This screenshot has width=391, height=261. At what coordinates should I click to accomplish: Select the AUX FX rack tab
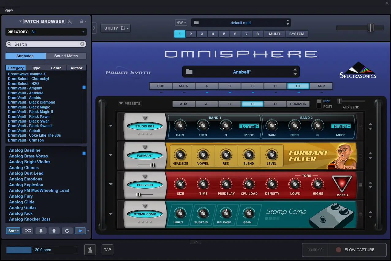(184, 104)
